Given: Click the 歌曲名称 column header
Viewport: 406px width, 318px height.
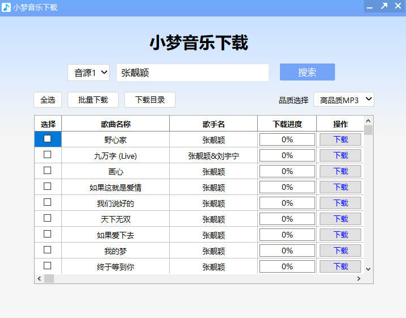Looking at the screenshot, I should (115, 124).
